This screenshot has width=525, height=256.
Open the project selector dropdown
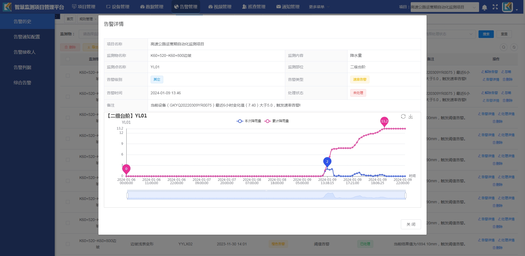444,7
